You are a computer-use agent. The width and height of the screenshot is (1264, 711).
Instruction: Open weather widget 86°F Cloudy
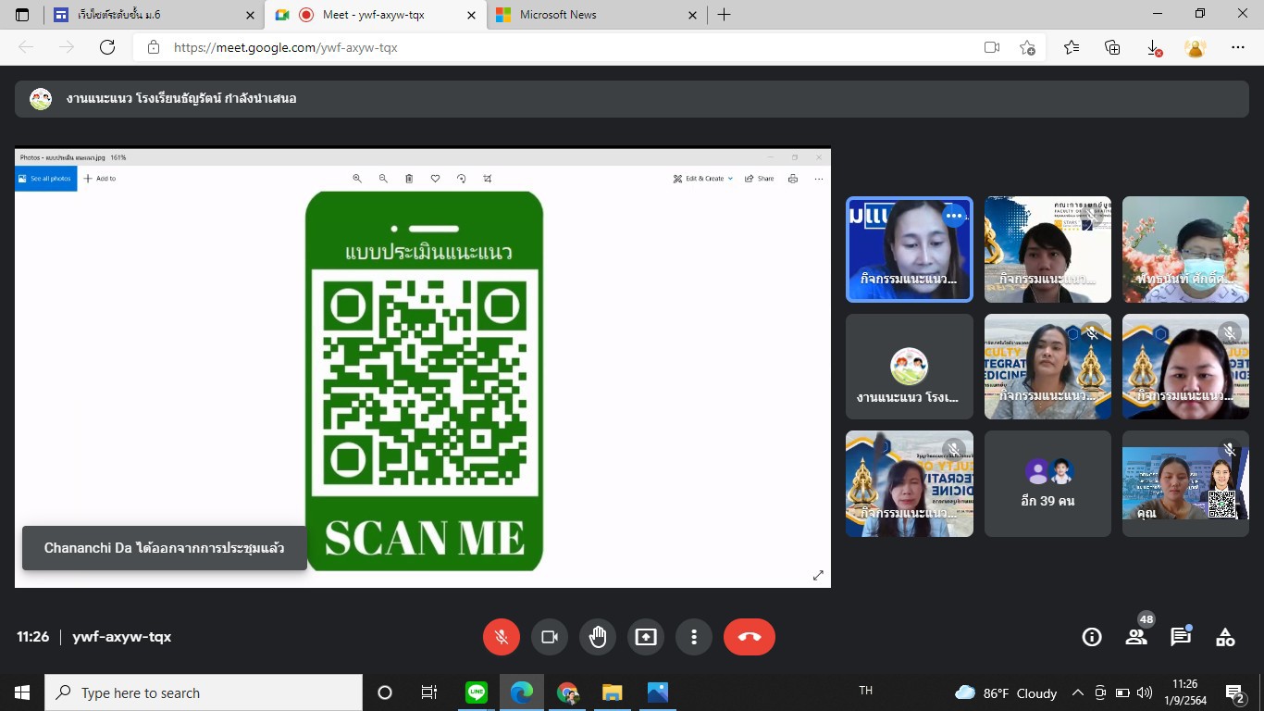[1006, 692]
